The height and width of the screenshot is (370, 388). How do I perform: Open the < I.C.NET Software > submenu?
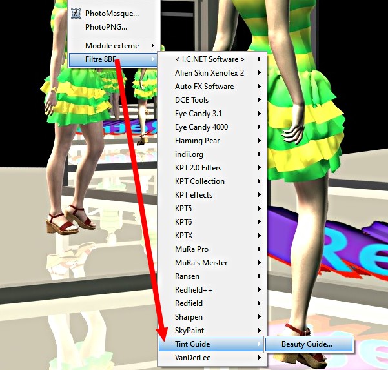point(212,59)
